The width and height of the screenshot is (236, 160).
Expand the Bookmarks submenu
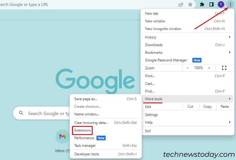pos(187,53)
